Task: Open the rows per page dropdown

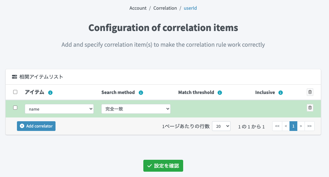Action: click(x=221, y=126)
